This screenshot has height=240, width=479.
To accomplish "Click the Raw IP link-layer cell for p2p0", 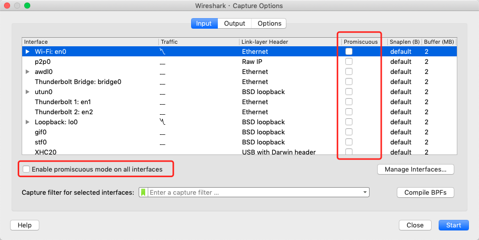I will (x=252, y=61).
